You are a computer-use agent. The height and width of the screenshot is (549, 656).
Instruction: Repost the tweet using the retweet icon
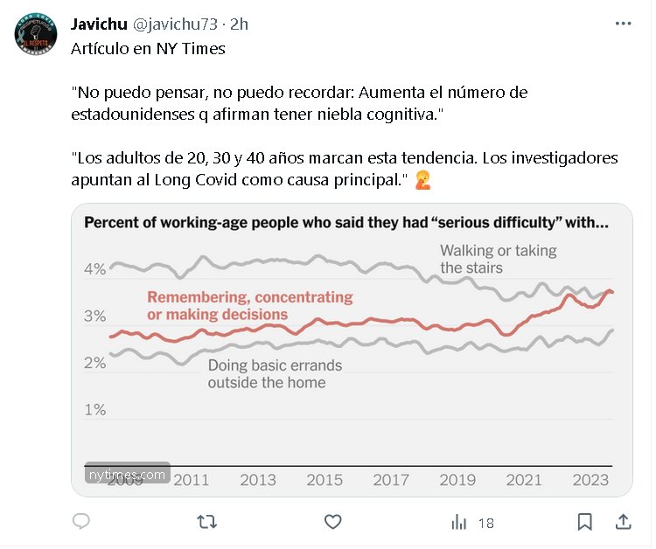[206, 522]
